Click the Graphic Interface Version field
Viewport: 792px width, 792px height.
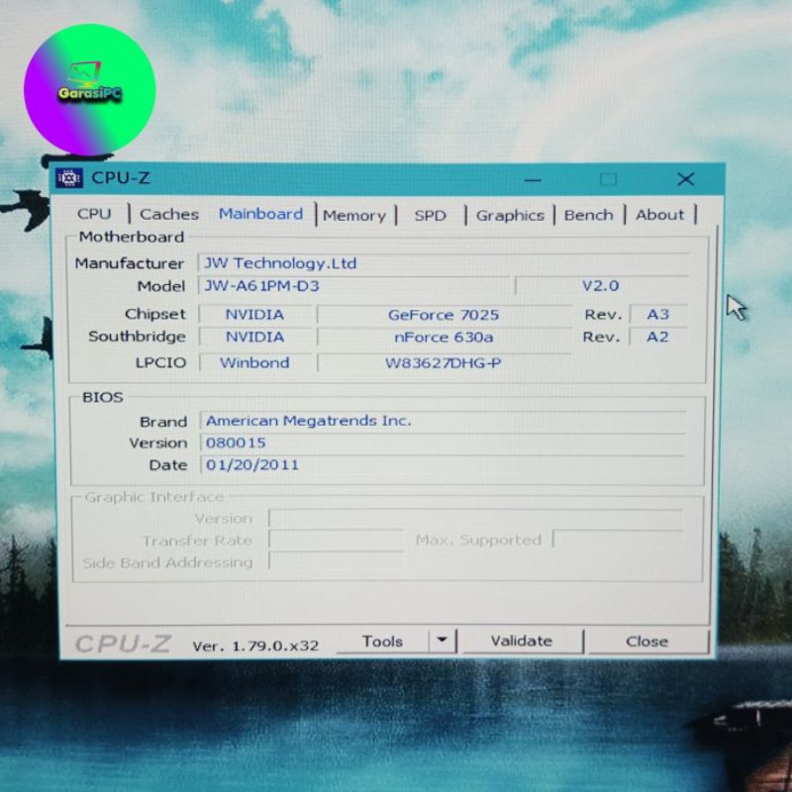click(475, 518)
